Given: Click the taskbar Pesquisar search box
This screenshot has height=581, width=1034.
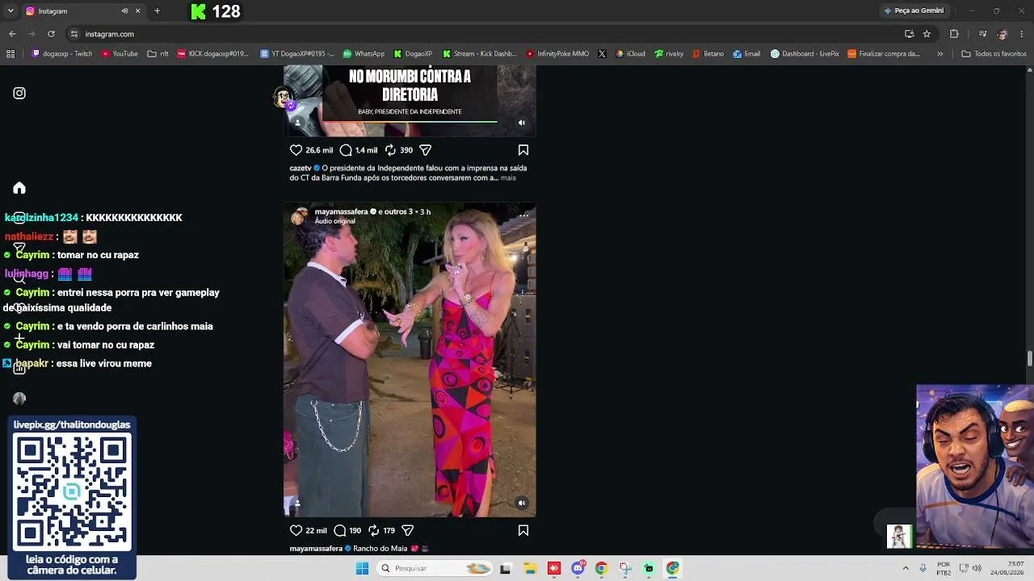Looking at the screenshot, I should 435,568.
